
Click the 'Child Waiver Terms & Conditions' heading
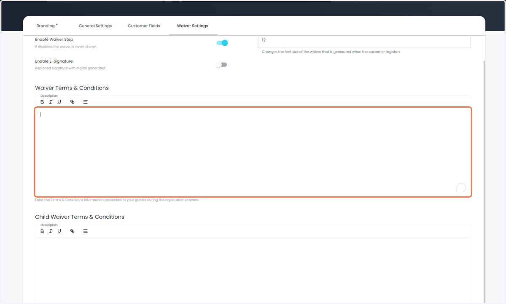tap(80, 217)
